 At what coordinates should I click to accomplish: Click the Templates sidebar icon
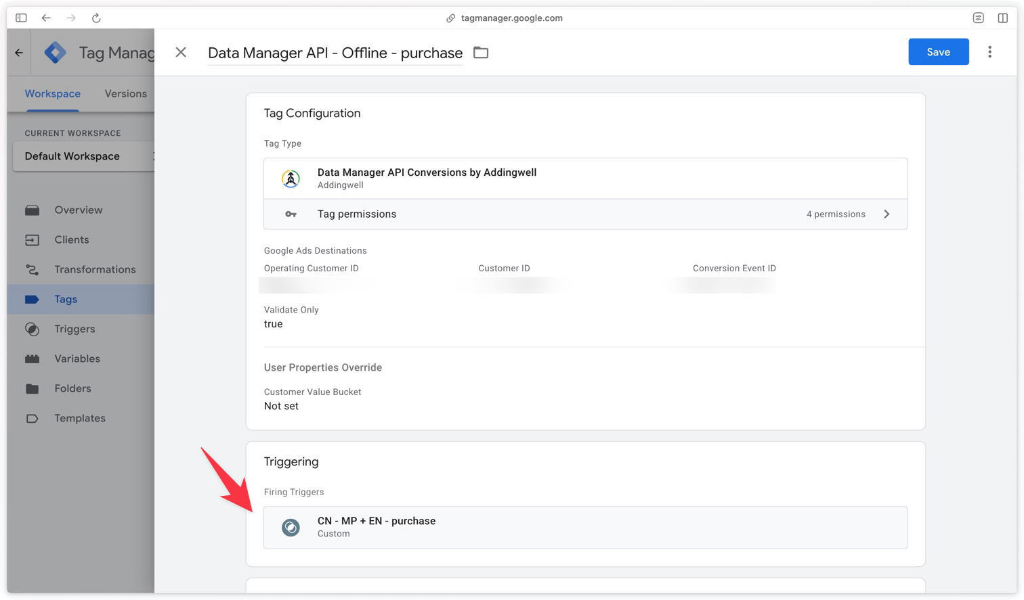point(32,418)
